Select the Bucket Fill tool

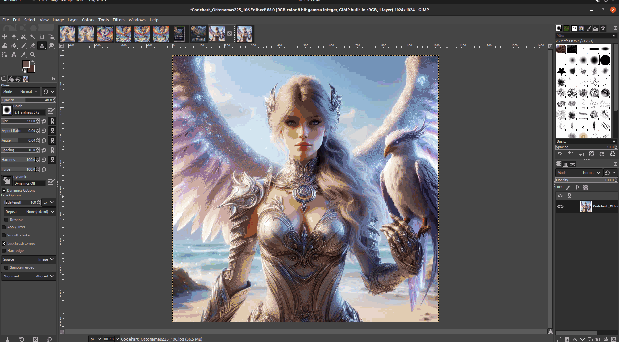click(14, 46)
